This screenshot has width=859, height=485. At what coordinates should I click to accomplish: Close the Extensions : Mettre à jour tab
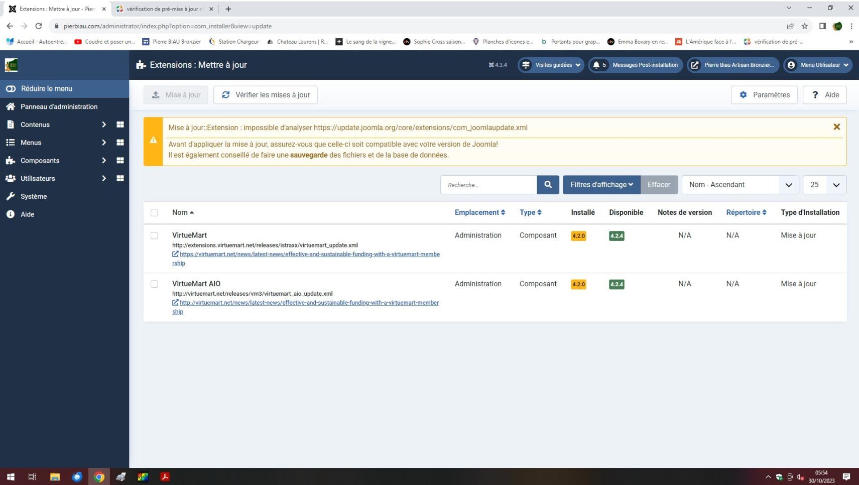coord(104,9)
